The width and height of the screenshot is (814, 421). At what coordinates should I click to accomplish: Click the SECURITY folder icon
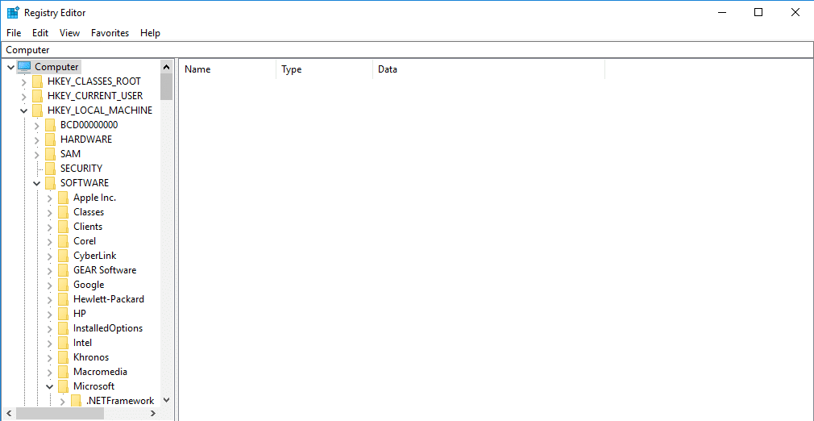click(50, 169)
